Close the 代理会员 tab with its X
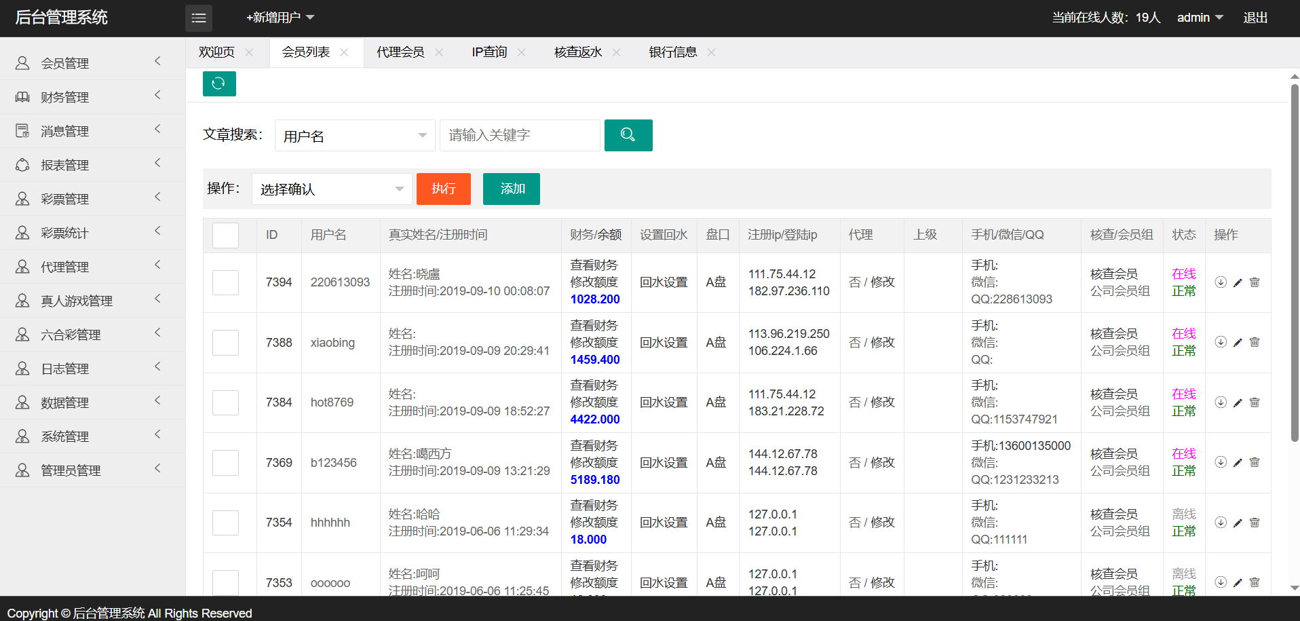The width and height of the screenshot is (1300, 621). [x=439, y=52]
